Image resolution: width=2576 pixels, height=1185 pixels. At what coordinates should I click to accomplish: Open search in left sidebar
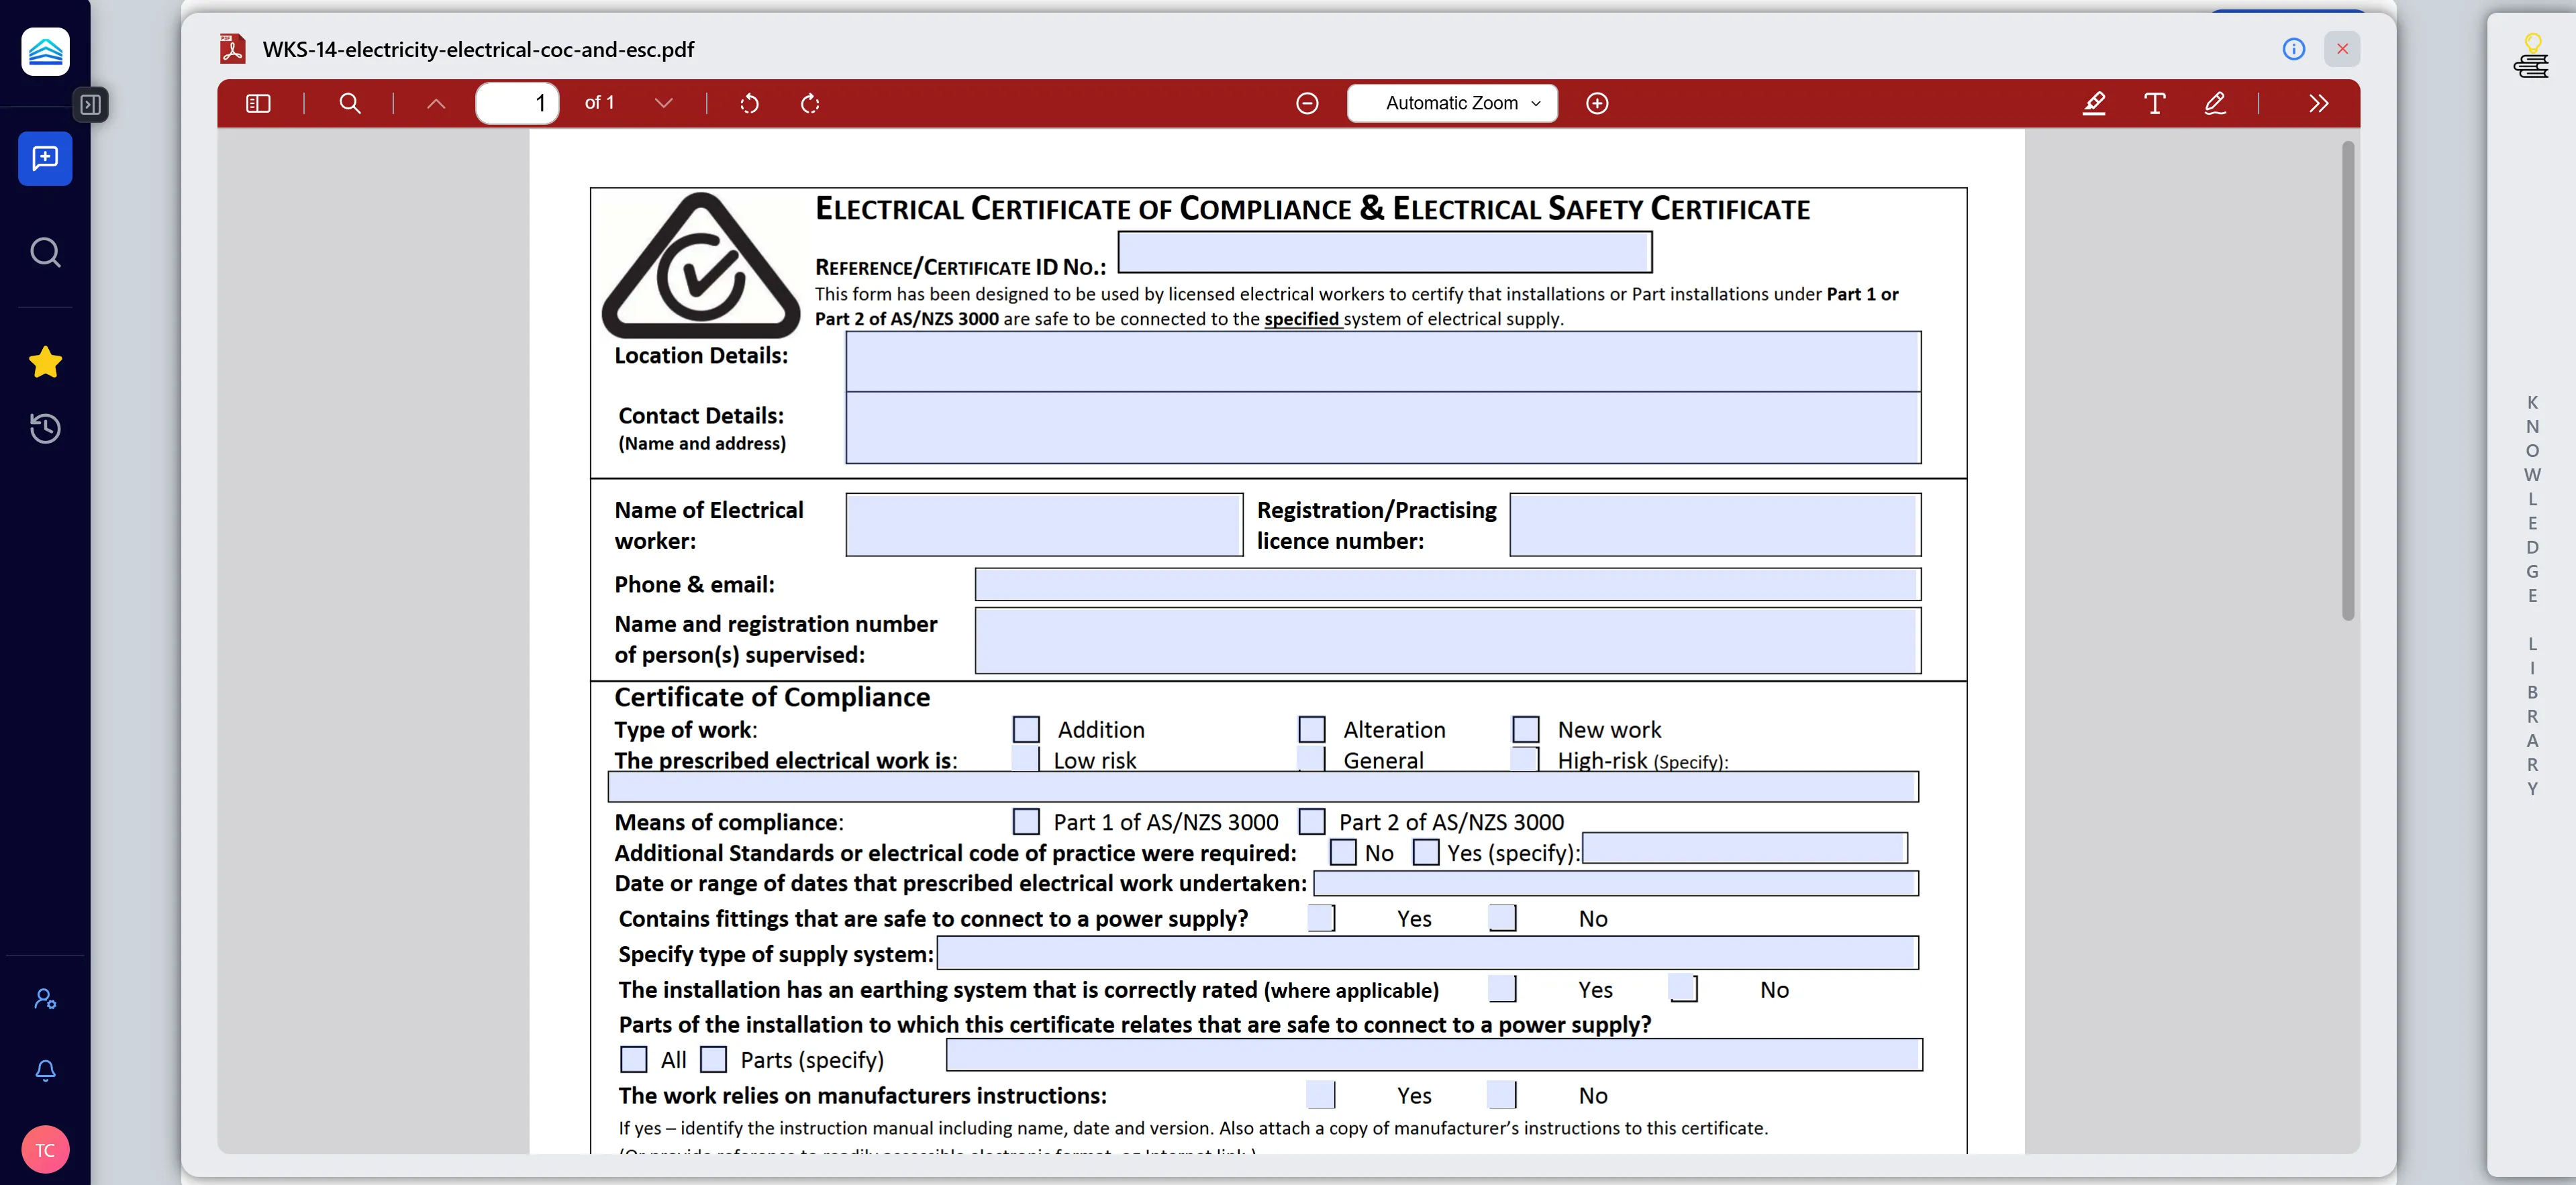point(45,252)
